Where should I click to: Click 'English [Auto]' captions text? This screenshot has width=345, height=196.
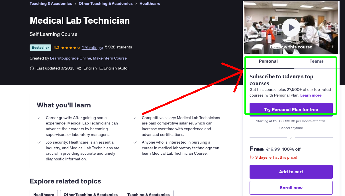pyautogui.click(x=116, y=68)
